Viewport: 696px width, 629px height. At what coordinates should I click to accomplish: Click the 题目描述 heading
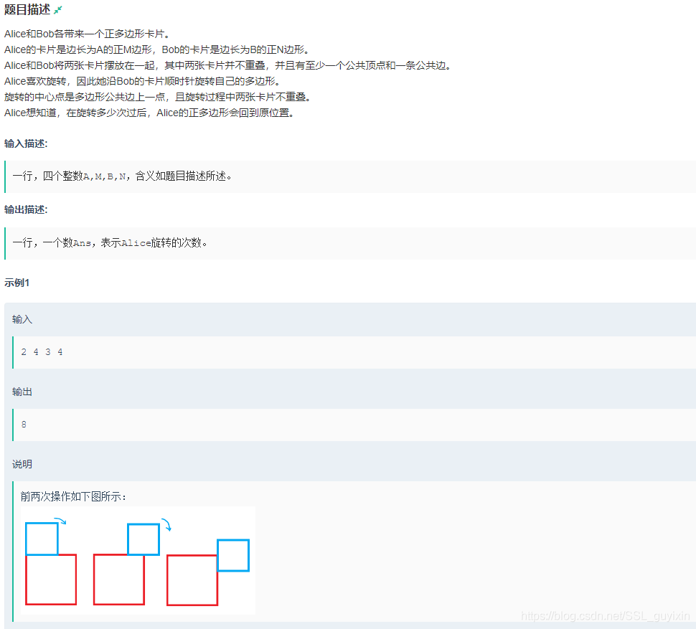point(27,10)
